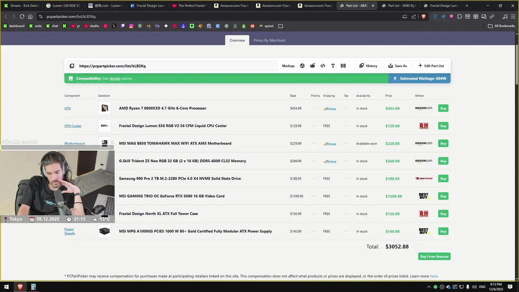The height and width of the screenshot is (292, 519).
Task: Open the browser extensions puzzle icon
Action: 459,17
